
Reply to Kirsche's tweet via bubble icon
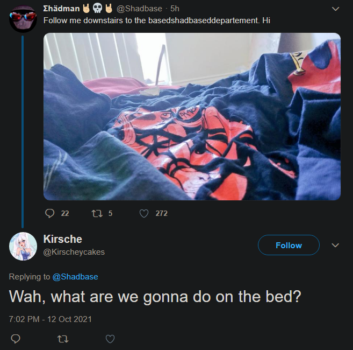coord(16,339)
